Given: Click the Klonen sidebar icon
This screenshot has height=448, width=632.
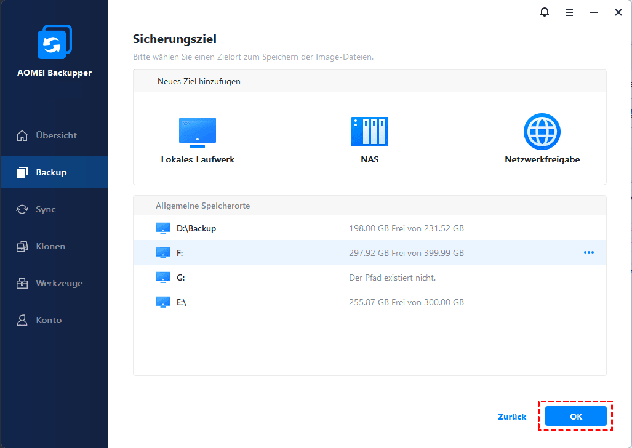Looking at the screenshot, I should (22, 246).
